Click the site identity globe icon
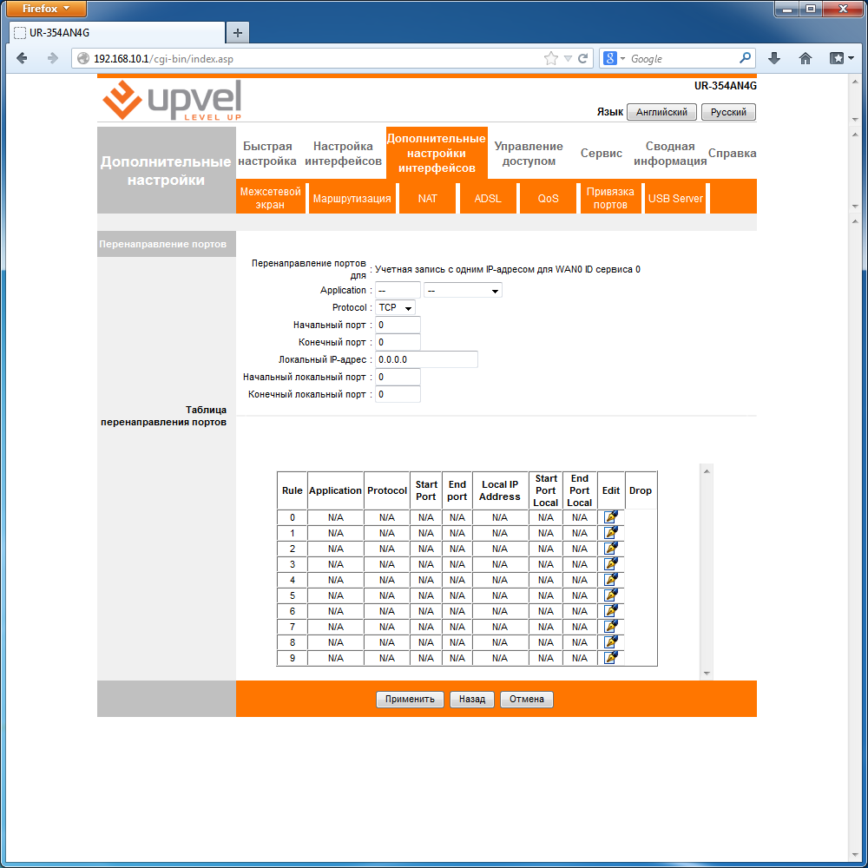 point(83,58)
